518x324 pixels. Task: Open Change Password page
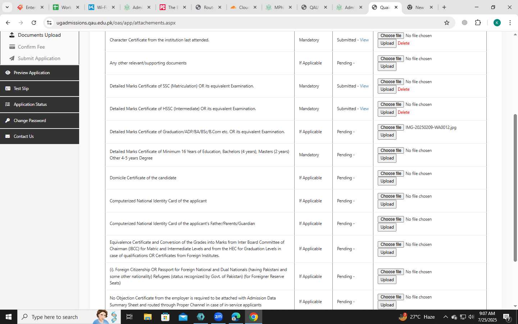pos(40,121)
